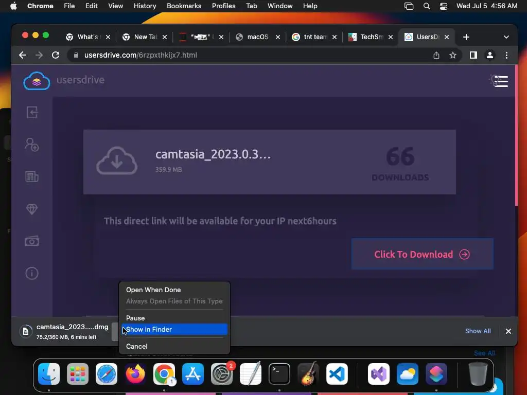Open the hamburger menu on usersdrive page
527x395 pixels.
500,81
